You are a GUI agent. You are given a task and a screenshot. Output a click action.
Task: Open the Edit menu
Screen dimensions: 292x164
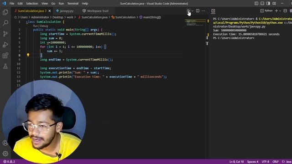pyautogui.click(x=20, y=3)
